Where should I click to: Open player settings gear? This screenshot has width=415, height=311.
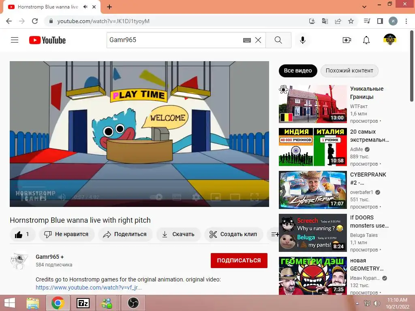click(x=196, y=197)
